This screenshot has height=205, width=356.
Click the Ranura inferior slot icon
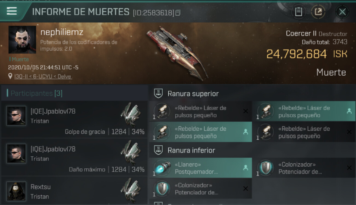click(159, 150)
